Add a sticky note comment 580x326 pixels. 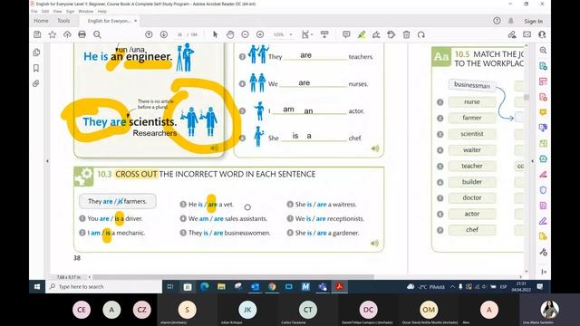coord(346,34)
